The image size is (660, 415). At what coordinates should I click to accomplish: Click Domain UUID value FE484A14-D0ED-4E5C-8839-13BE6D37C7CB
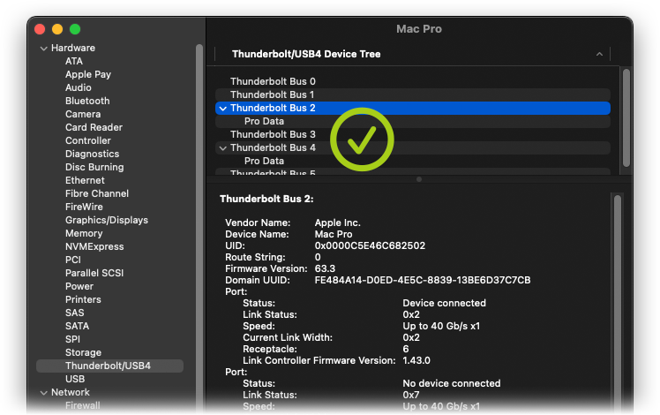tap(423, 280)
